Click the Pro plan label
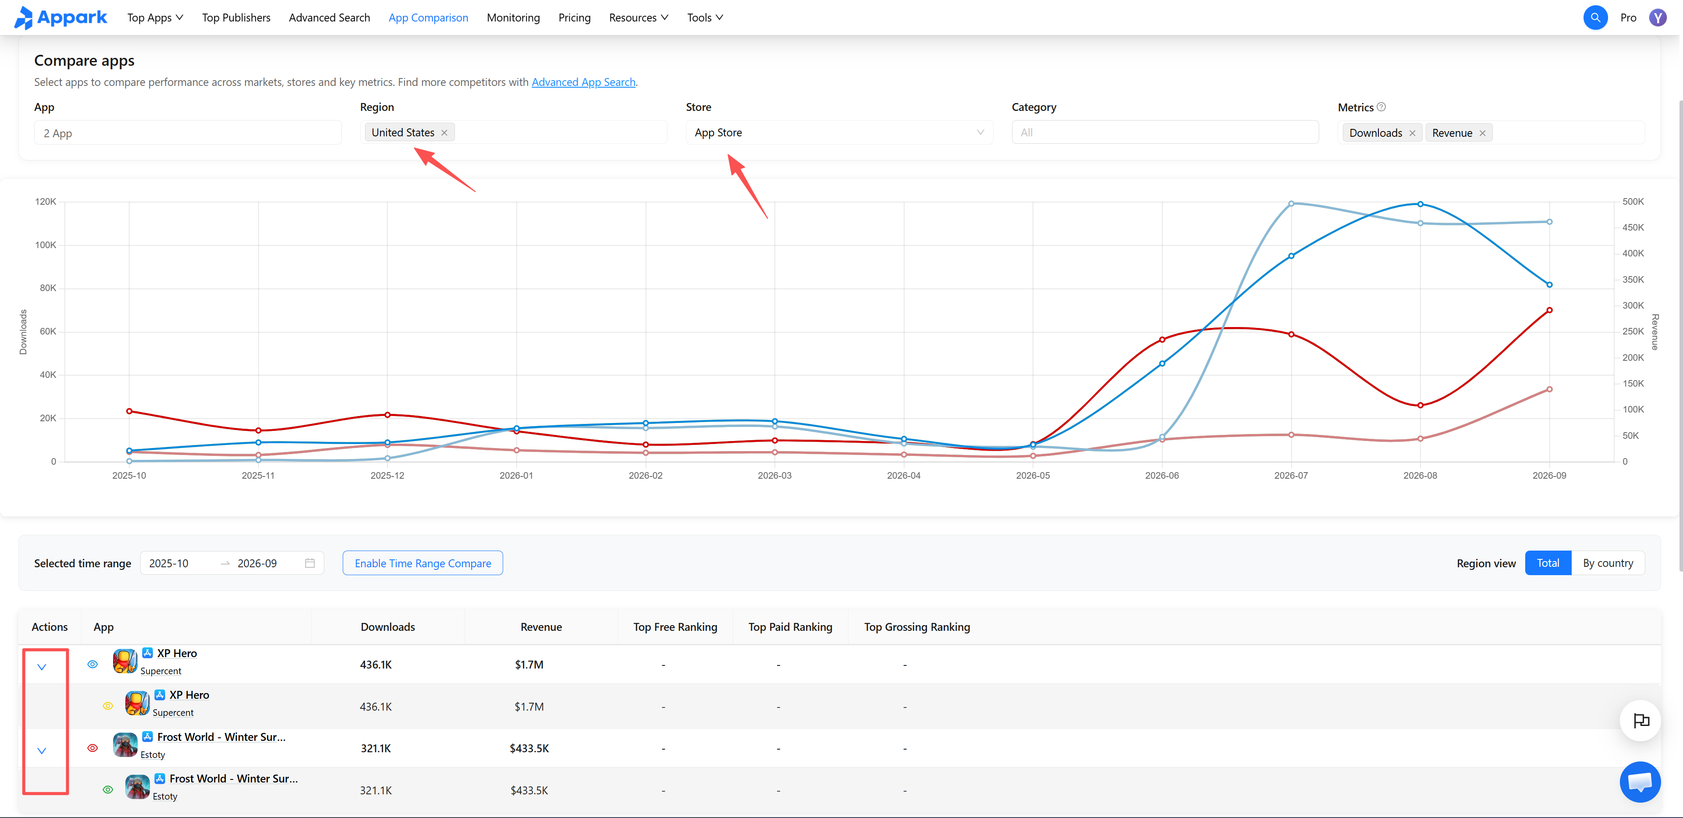This screenshot has width=1683, height=818. coord(1628,18)
